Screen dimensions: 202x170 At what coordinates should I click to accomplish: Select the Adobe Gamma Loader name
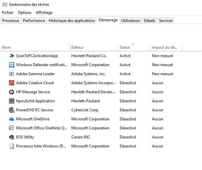35,74
